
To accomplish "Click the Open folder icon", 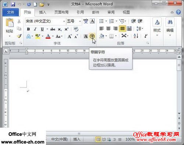I will click(42, 5).
